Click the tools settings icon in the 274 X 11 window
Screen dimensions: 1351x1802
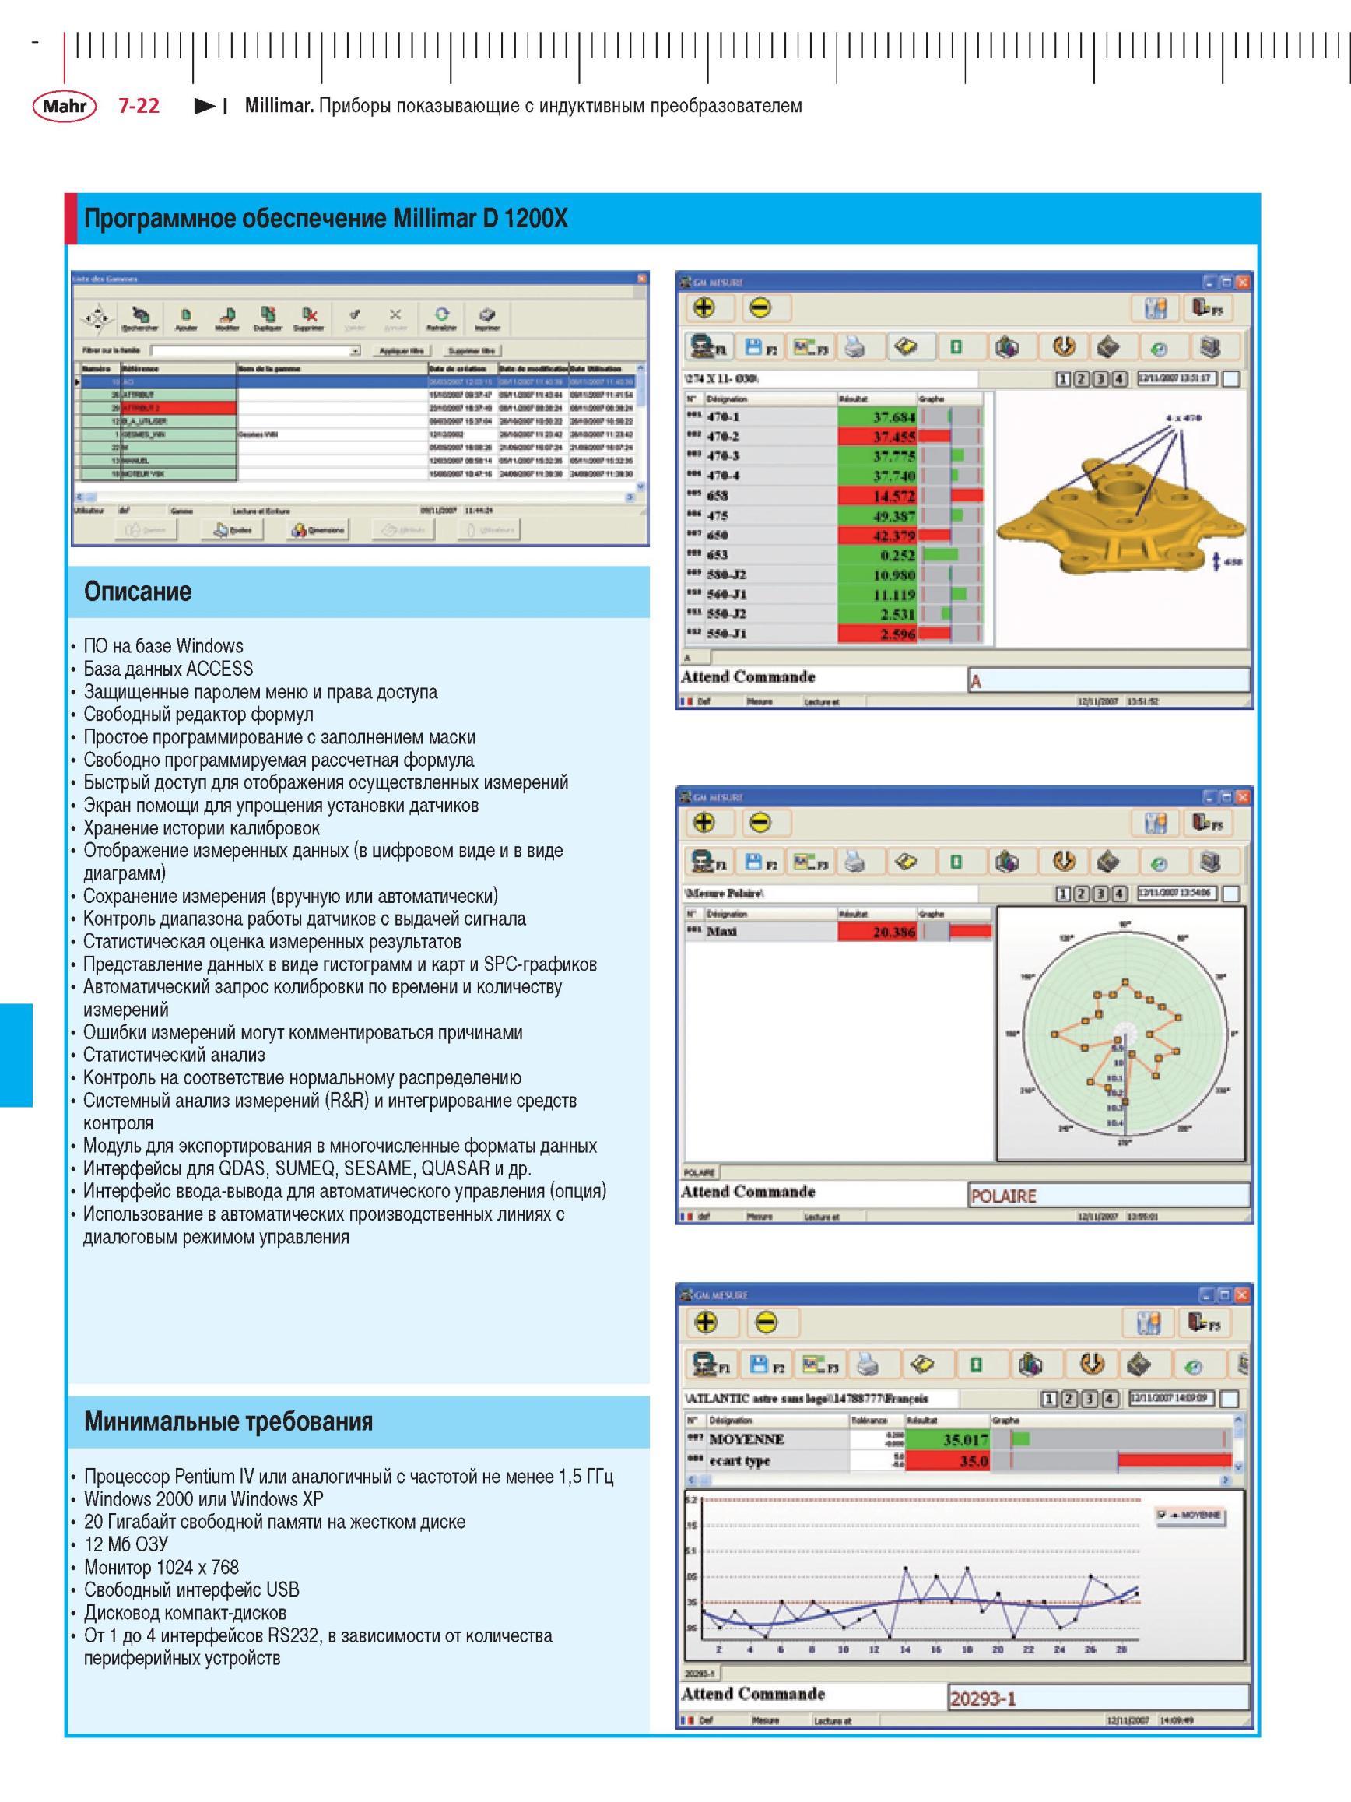point(1156,309)
